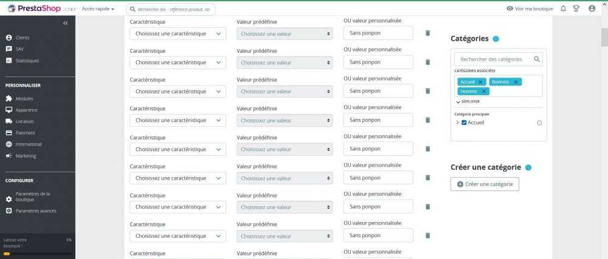Screen dimensions: 608x259
Task: Click the Rechercher des catégories input field
Action: pyautogui.click(x=494, y=59)
